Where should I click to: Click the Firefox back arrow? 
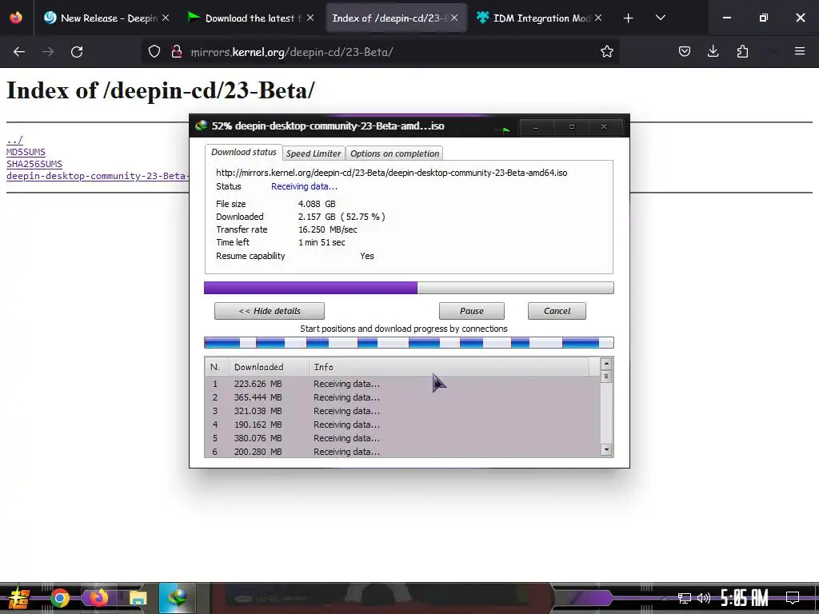[x=19, y=52]
